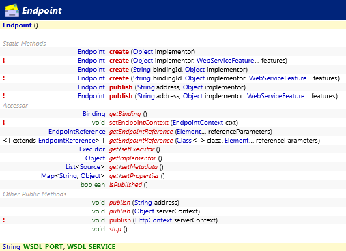Click the red exclamation mark beside create(Object implementor, WebServiceFeature... features)
346x251 pixels.
tap(4, 61)
